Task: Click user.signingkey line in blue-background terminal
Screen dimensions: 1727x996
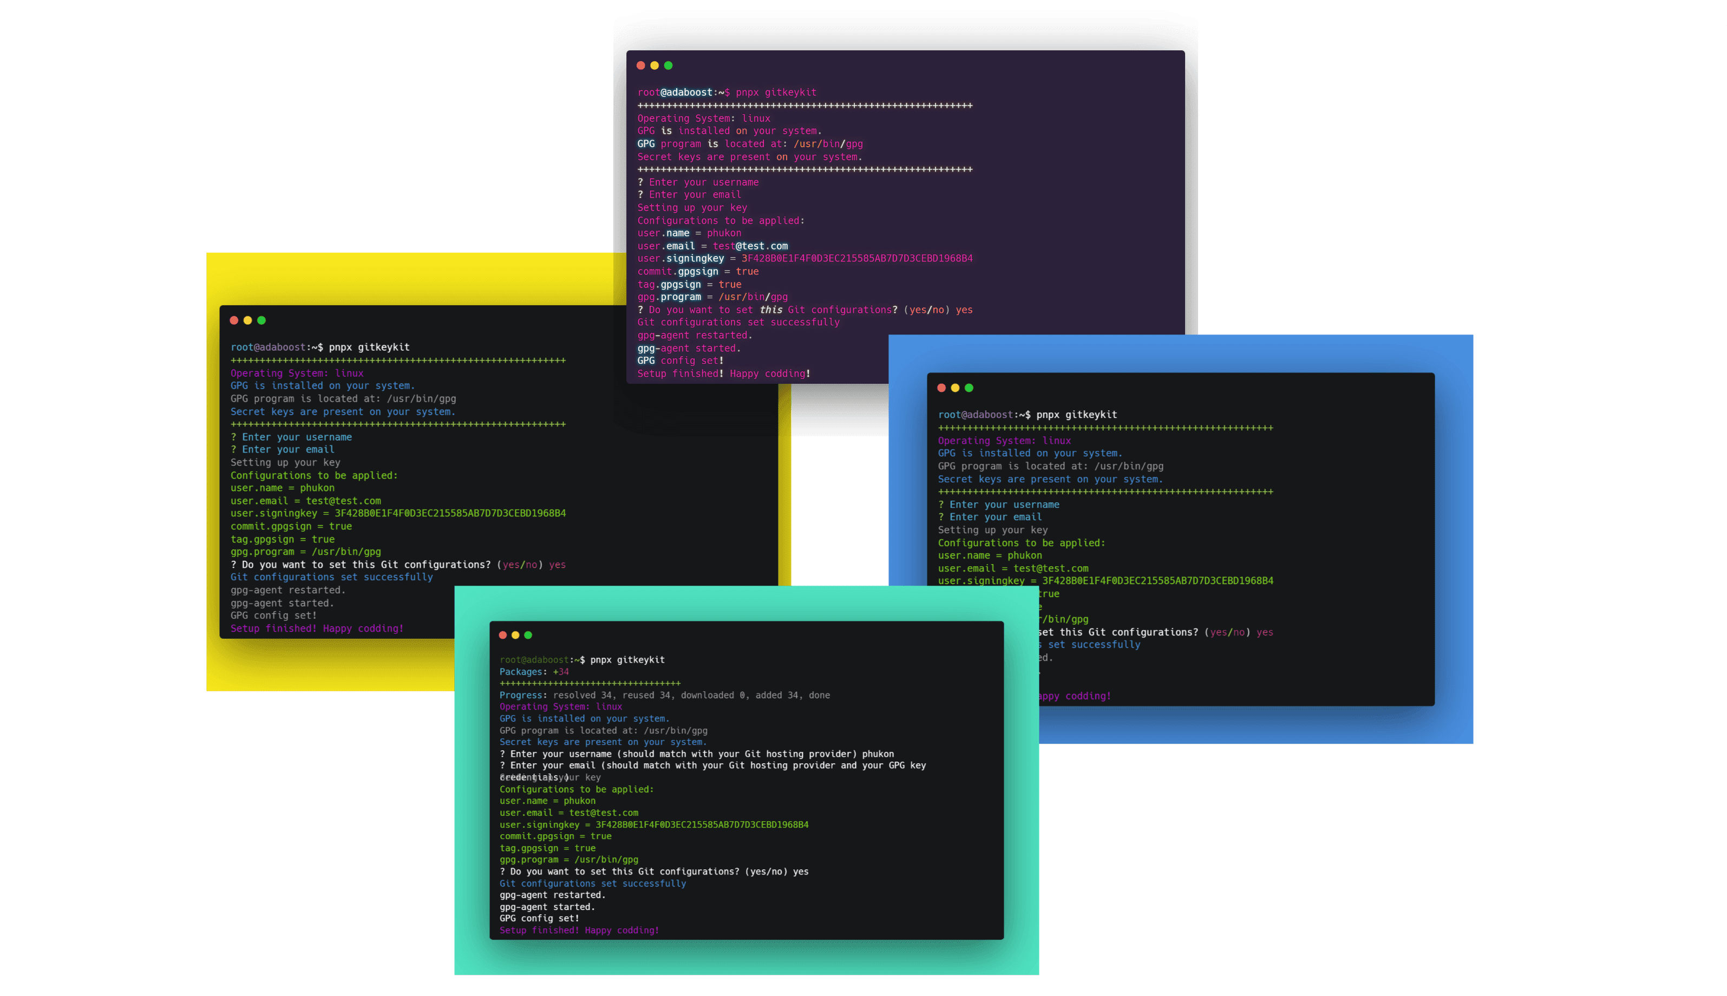Action: click(1105, 581)
